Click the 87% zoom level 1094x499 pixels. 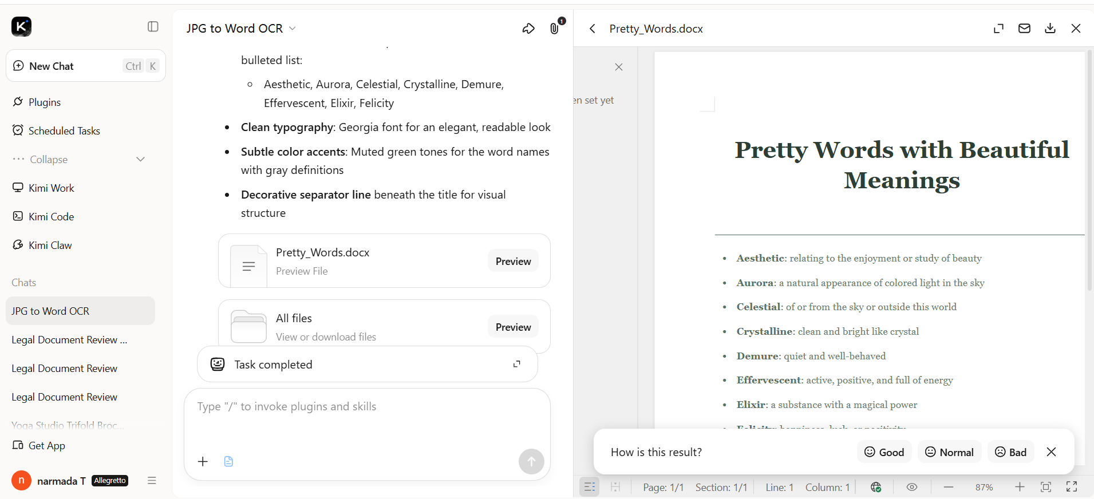pyautogui.click(x=984, y=487)
